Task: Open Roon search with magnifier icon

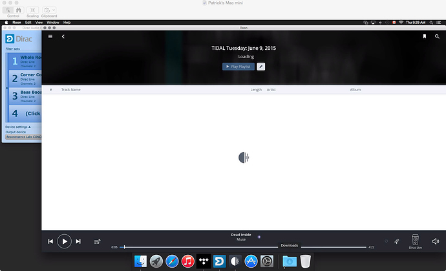Action: [x=437, y=36]
